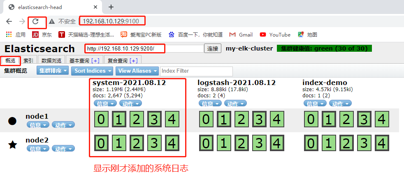Select shard 1 of logstash-2021.08.12 on node1
The width and height of the screenshot is (404, 177).
(x=224, y=119)
